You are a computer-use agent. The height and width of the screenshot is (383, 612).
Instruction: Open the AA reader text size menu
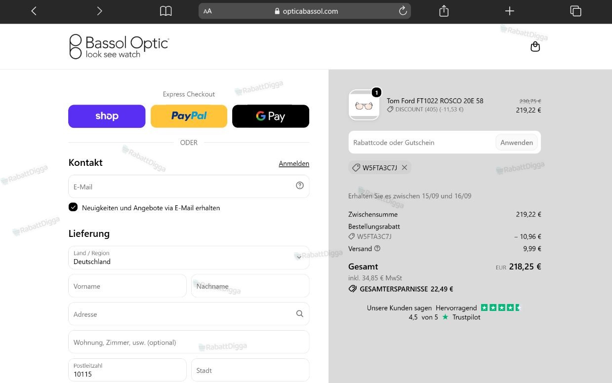[x=207, y=11]
